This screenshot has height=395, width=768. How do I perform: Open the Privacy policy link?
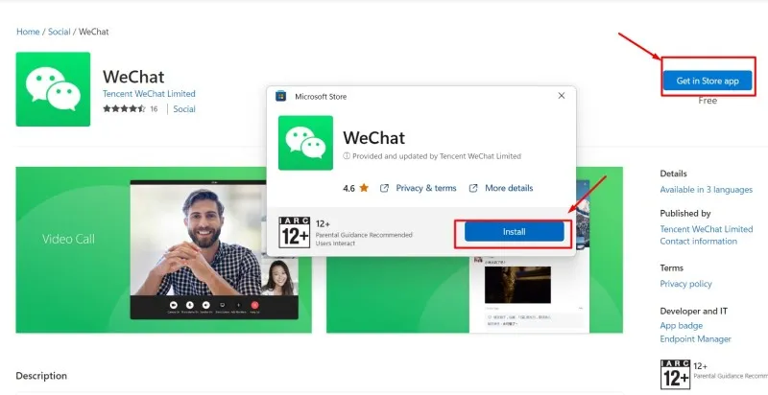click(685, 284)
